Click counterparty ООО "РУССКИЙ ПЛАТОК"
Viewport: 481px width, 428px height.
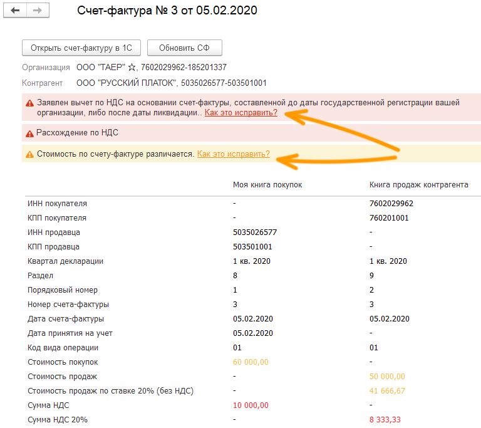[x=127, y=83]
